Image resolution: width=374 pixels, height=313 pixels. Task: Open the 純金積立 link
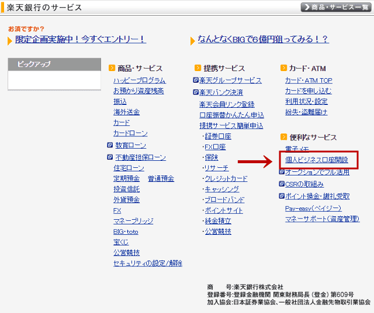pos(218,221)
